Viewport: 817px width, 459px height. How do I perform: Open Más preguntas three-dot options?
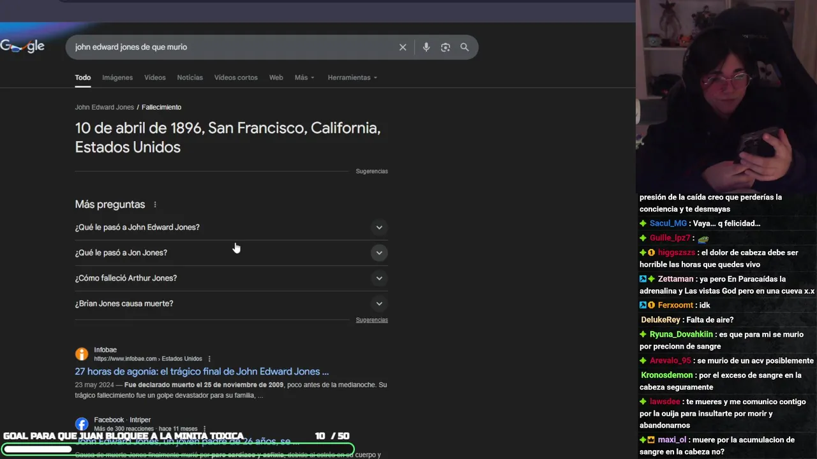click(155, 205)
